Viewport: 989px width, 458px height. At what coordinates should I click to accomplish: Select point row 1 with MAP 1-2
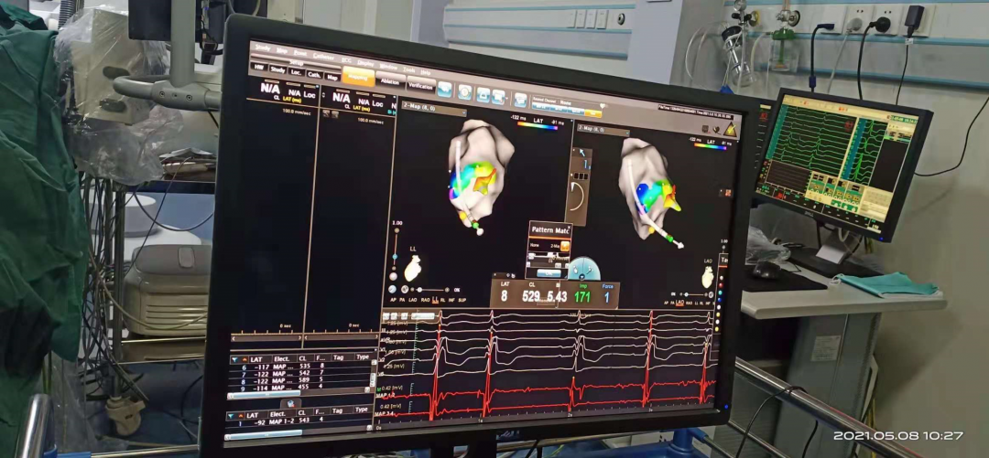[297, 421]
